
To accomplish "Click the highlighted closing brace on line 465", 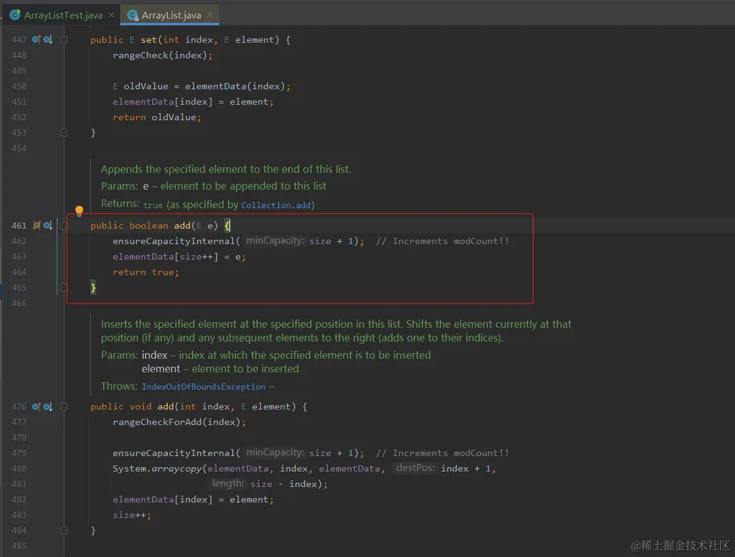I will [94, 287].
